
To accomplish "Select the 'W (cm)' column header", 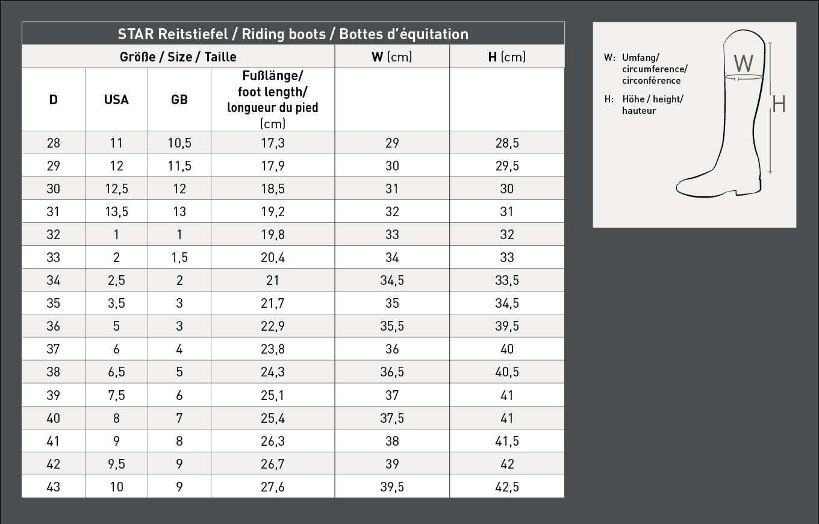I will click(392, 57).
